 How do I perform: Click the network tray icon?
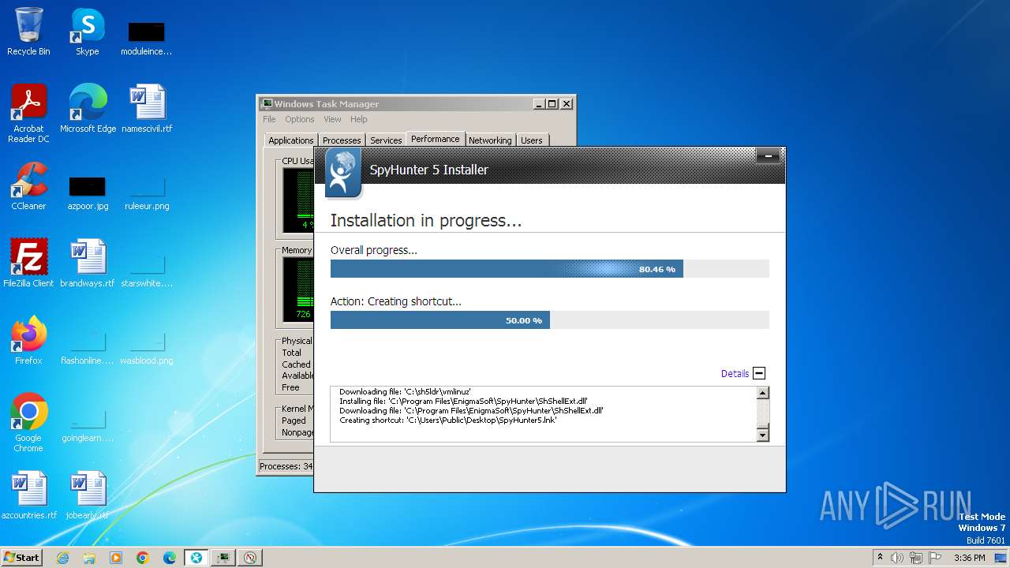point(915,558)
